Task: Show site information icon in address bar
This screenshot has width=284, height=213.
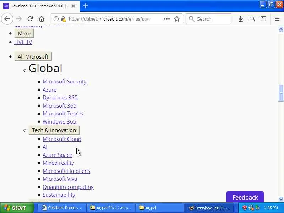Action: (x=56, y=19)
